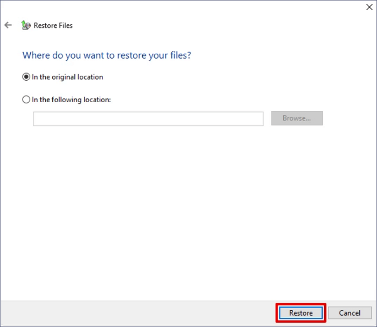This screenshot has height=327, width=377.
Task: Click the circle beside 'In the following location:'
Action: coord(26,99)
